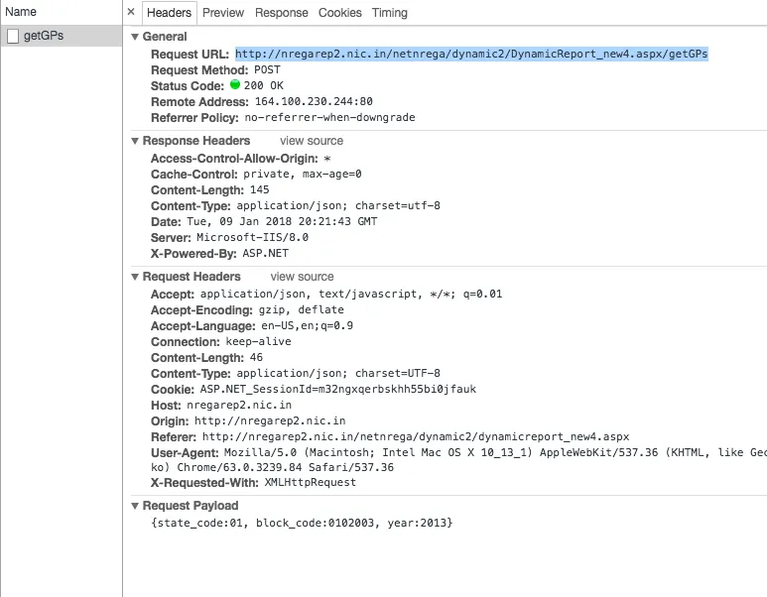Collapse the Response Headers section
Viewport: 767px width, 597px height.
click(x=135, y=141)
